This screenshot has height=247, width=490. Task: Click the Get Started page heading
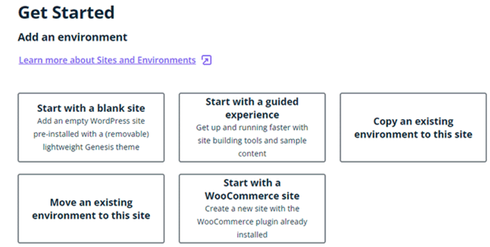(x=66, y=12)
